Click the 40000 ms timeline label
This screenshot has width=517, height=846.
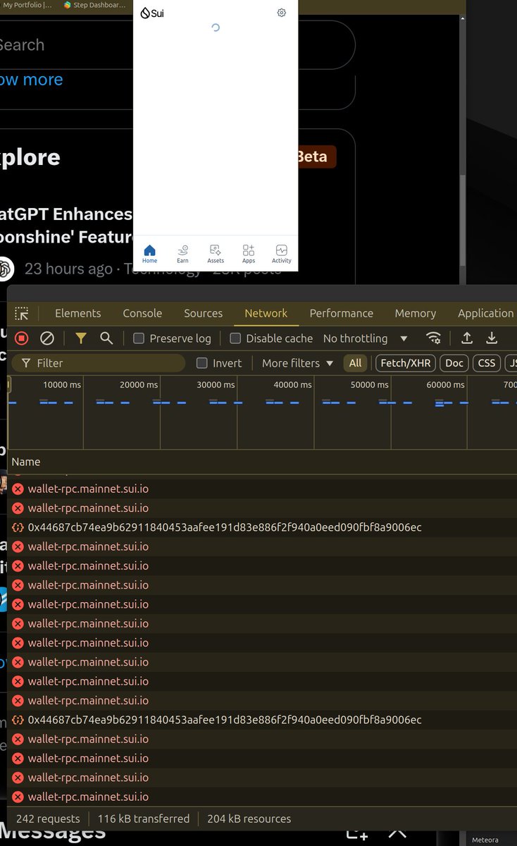click(x=292, y=385)
